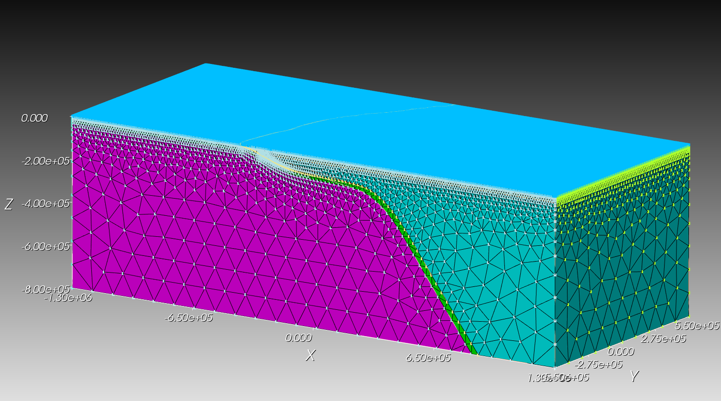721x401 pixels.
Task: Pick the 5.50e+05 Y axis tick label
Action: 697,326
